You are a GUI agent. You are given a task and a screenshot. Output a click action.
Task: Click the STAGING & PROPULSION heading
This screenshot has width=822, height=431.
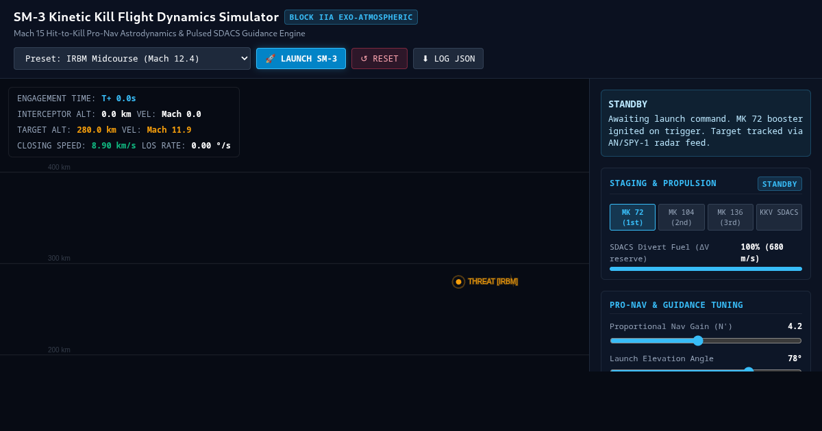(663, 183)
